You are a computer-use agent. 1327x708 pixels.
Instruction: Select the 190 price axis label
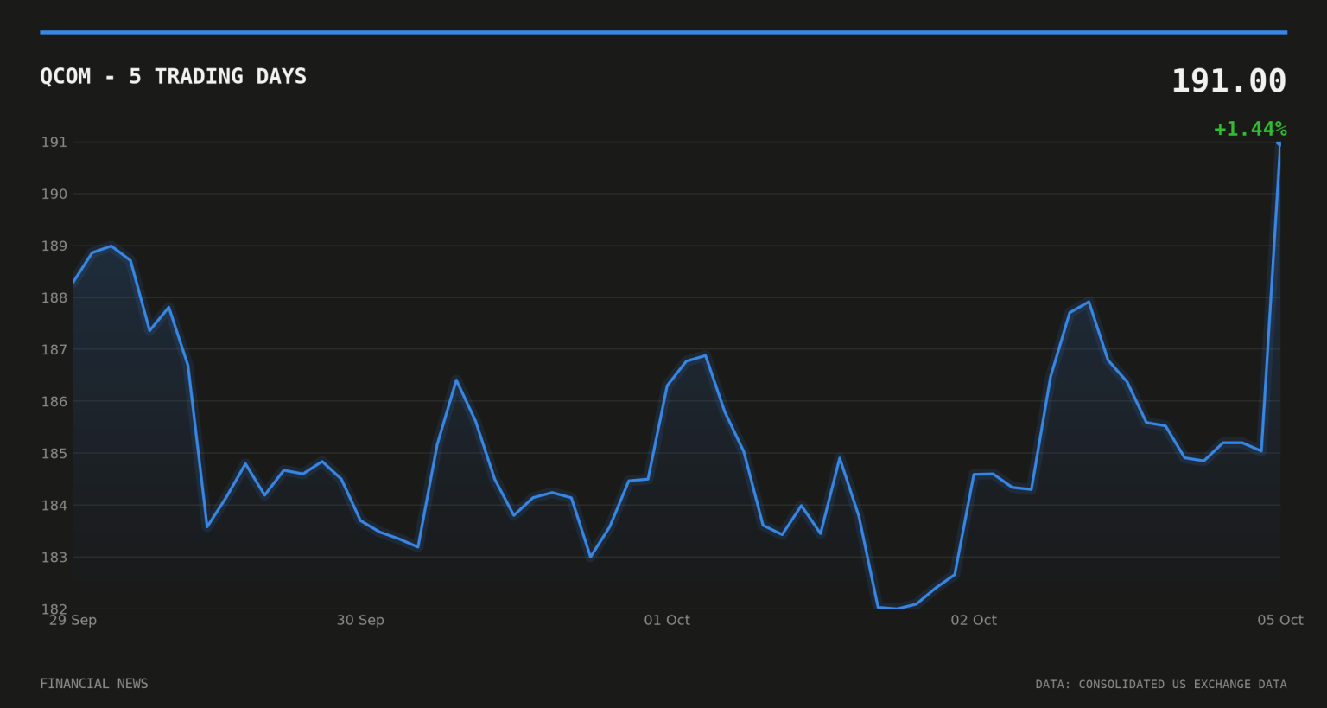coord(54,194)
